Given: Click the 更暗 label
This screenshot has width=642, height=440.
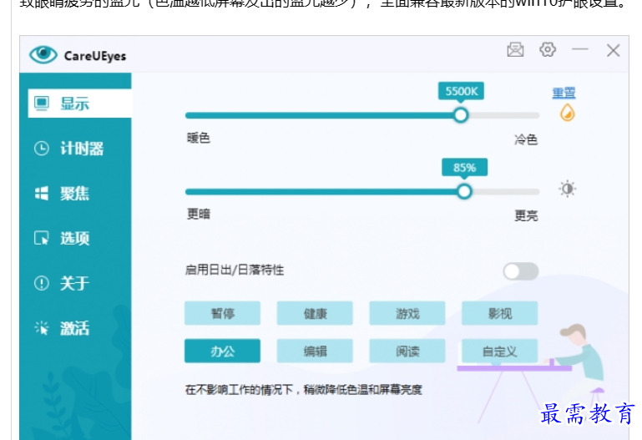Looking at the screenshot, I should pyautogui.click(x=199, y=214).
